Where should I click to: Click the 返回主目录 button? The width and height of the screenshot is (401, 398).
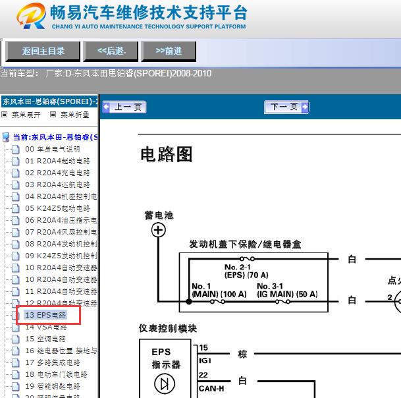[x=43, y=51]
